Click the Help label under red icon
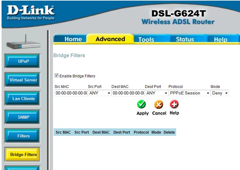Viewport: 240px width, 170px height. click(174, 113)
